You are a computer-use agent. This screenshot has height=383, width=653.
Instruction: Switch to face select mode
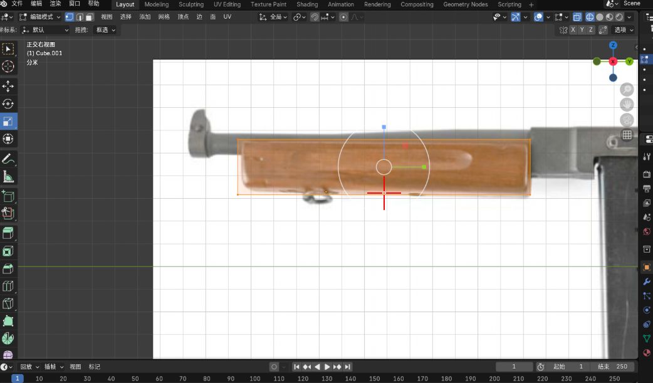(90, 17)
